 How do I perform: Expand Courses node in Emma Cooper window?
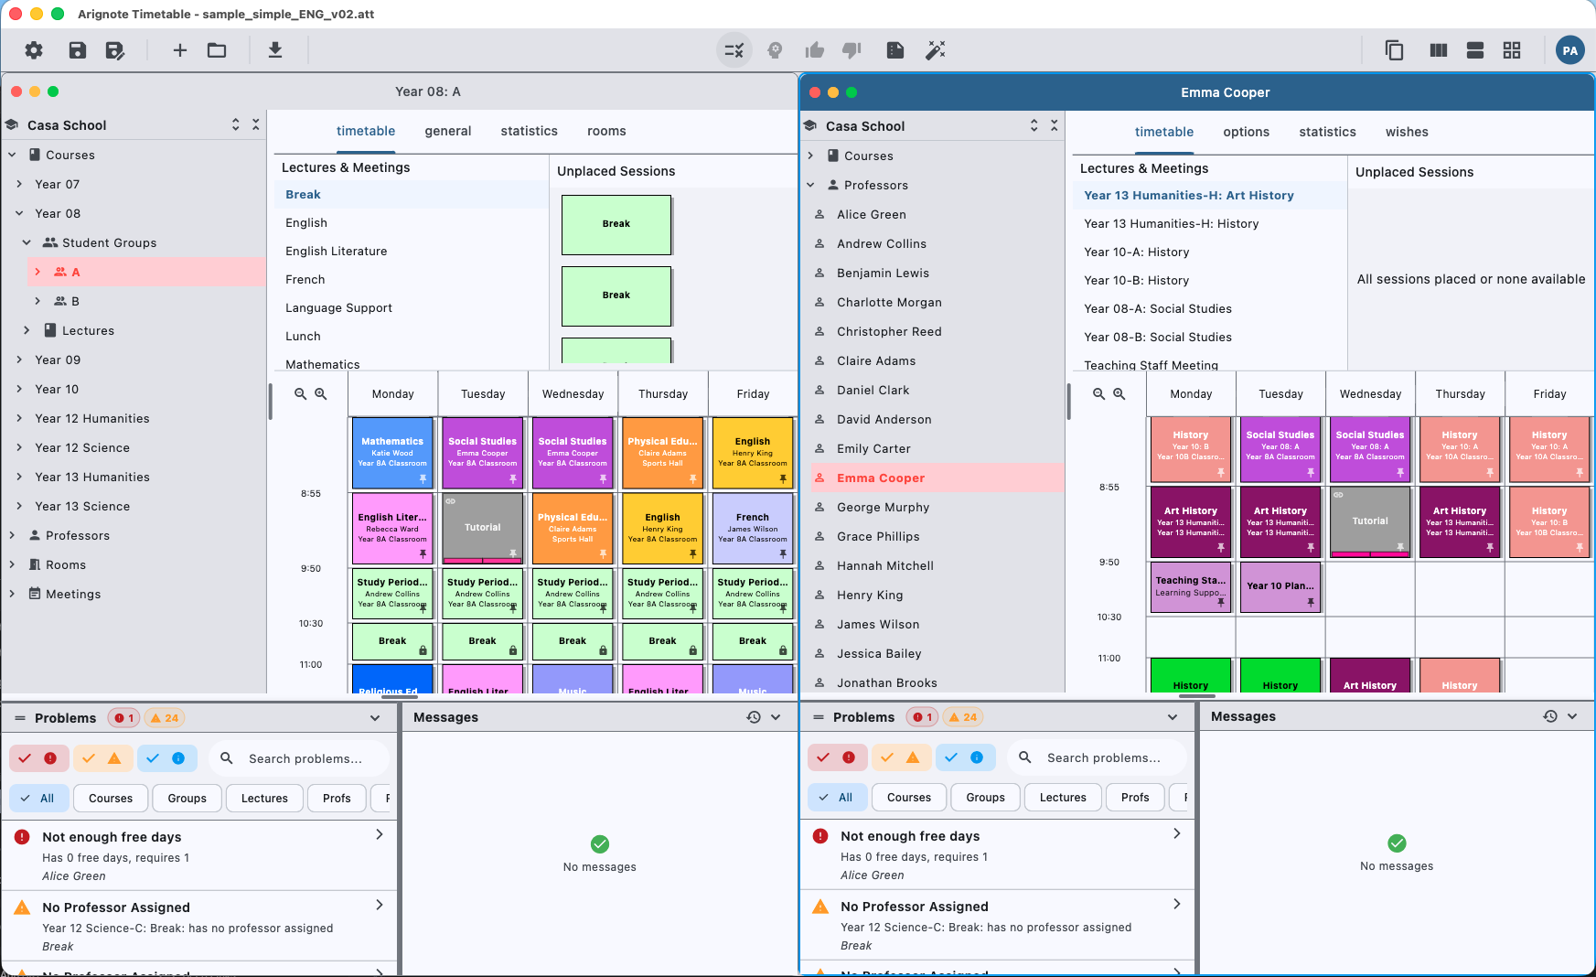[x=810, y=156]
